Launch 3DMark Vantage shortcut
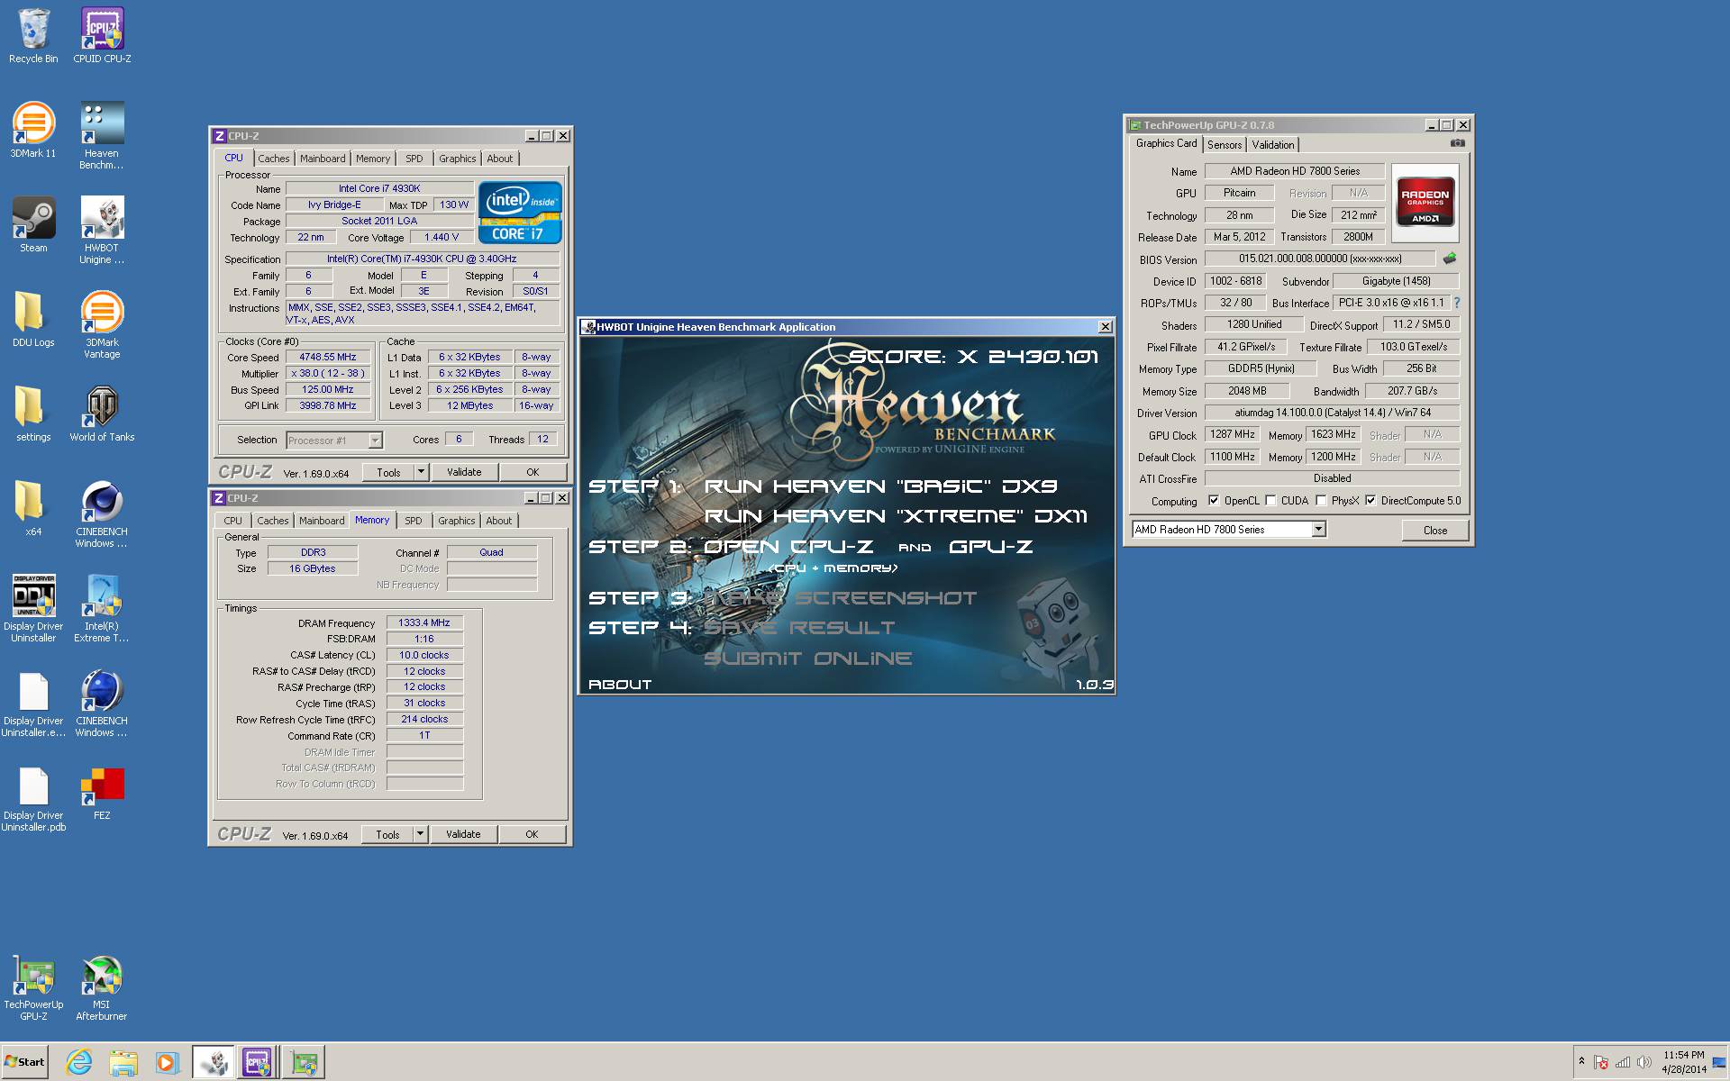 [x=102, y=324]
